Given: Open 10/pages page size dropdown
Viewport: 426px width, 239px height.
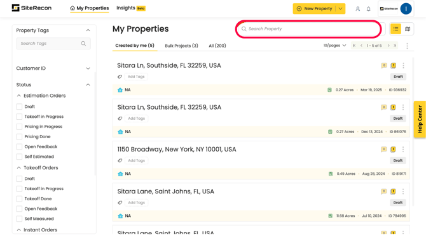Looking at the screenshot, I should (x=334, y=46).
